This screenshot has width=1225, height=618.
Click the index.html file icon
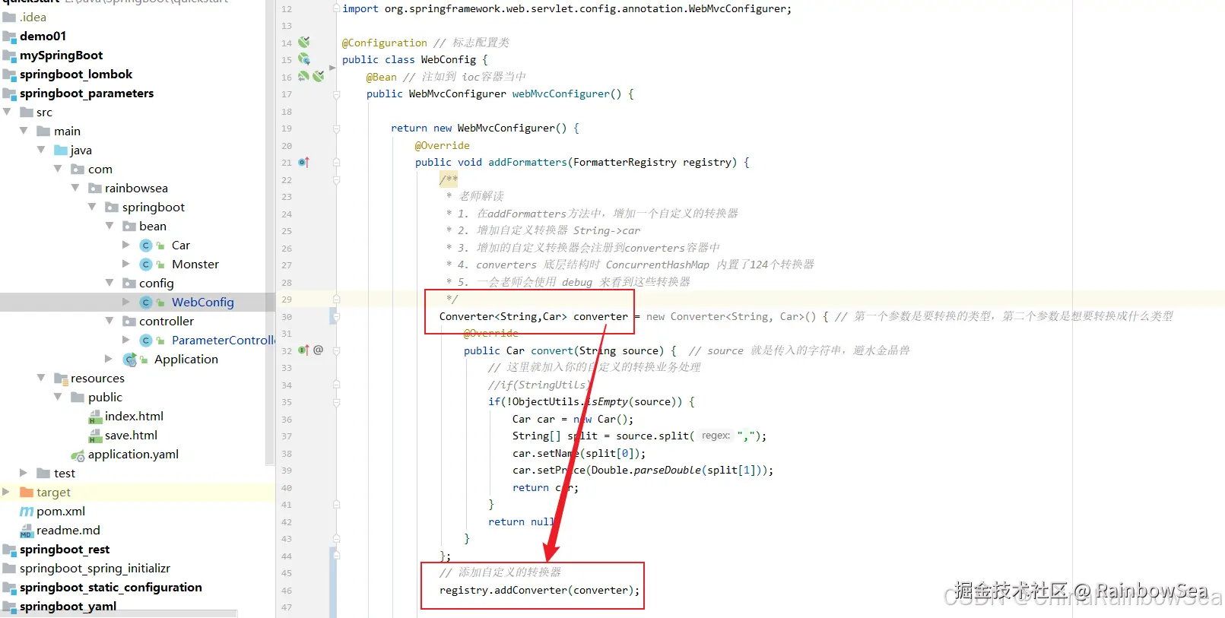(x=95, y=417)
